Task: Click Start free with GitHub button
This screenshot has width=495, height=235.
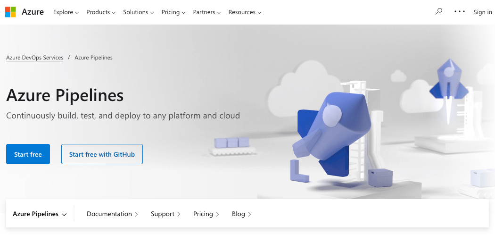Action: 102,154
